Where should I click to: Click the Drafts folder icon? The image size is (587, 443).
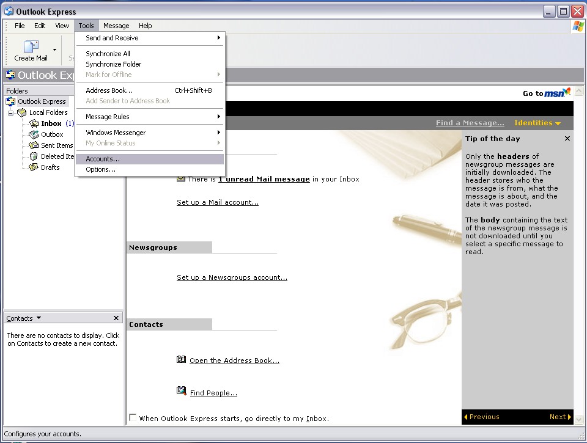coord(34,167)
